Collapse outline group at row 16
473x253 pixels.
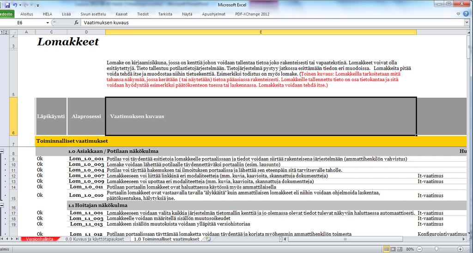point(2,206)
